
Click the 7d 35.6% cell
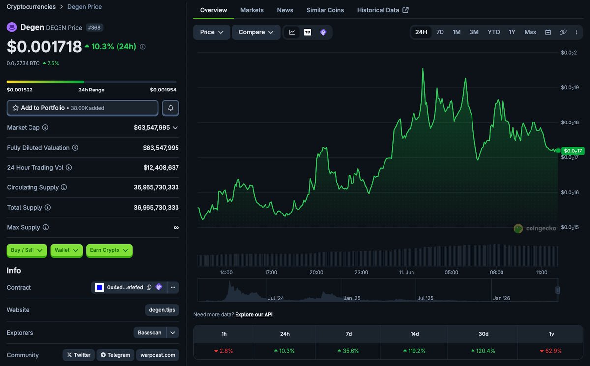click(349, 351)
